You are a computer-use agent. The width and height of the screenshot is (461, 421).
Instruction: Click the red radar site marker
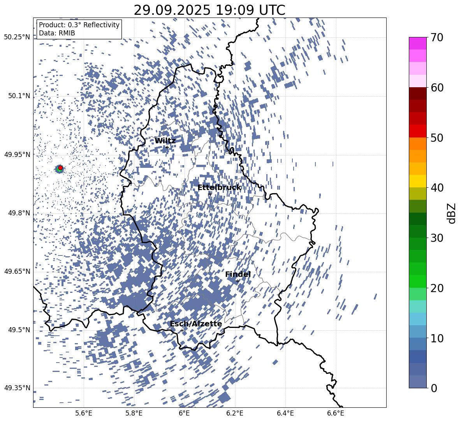tap(60, 168)
